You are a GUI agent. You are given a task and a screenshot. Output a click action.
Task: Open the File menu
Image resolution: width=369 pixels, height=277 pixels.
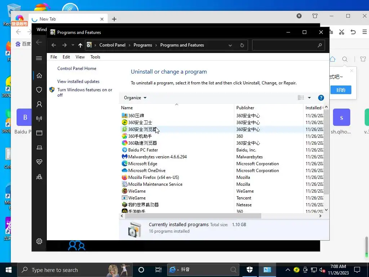tap(54, 57)
